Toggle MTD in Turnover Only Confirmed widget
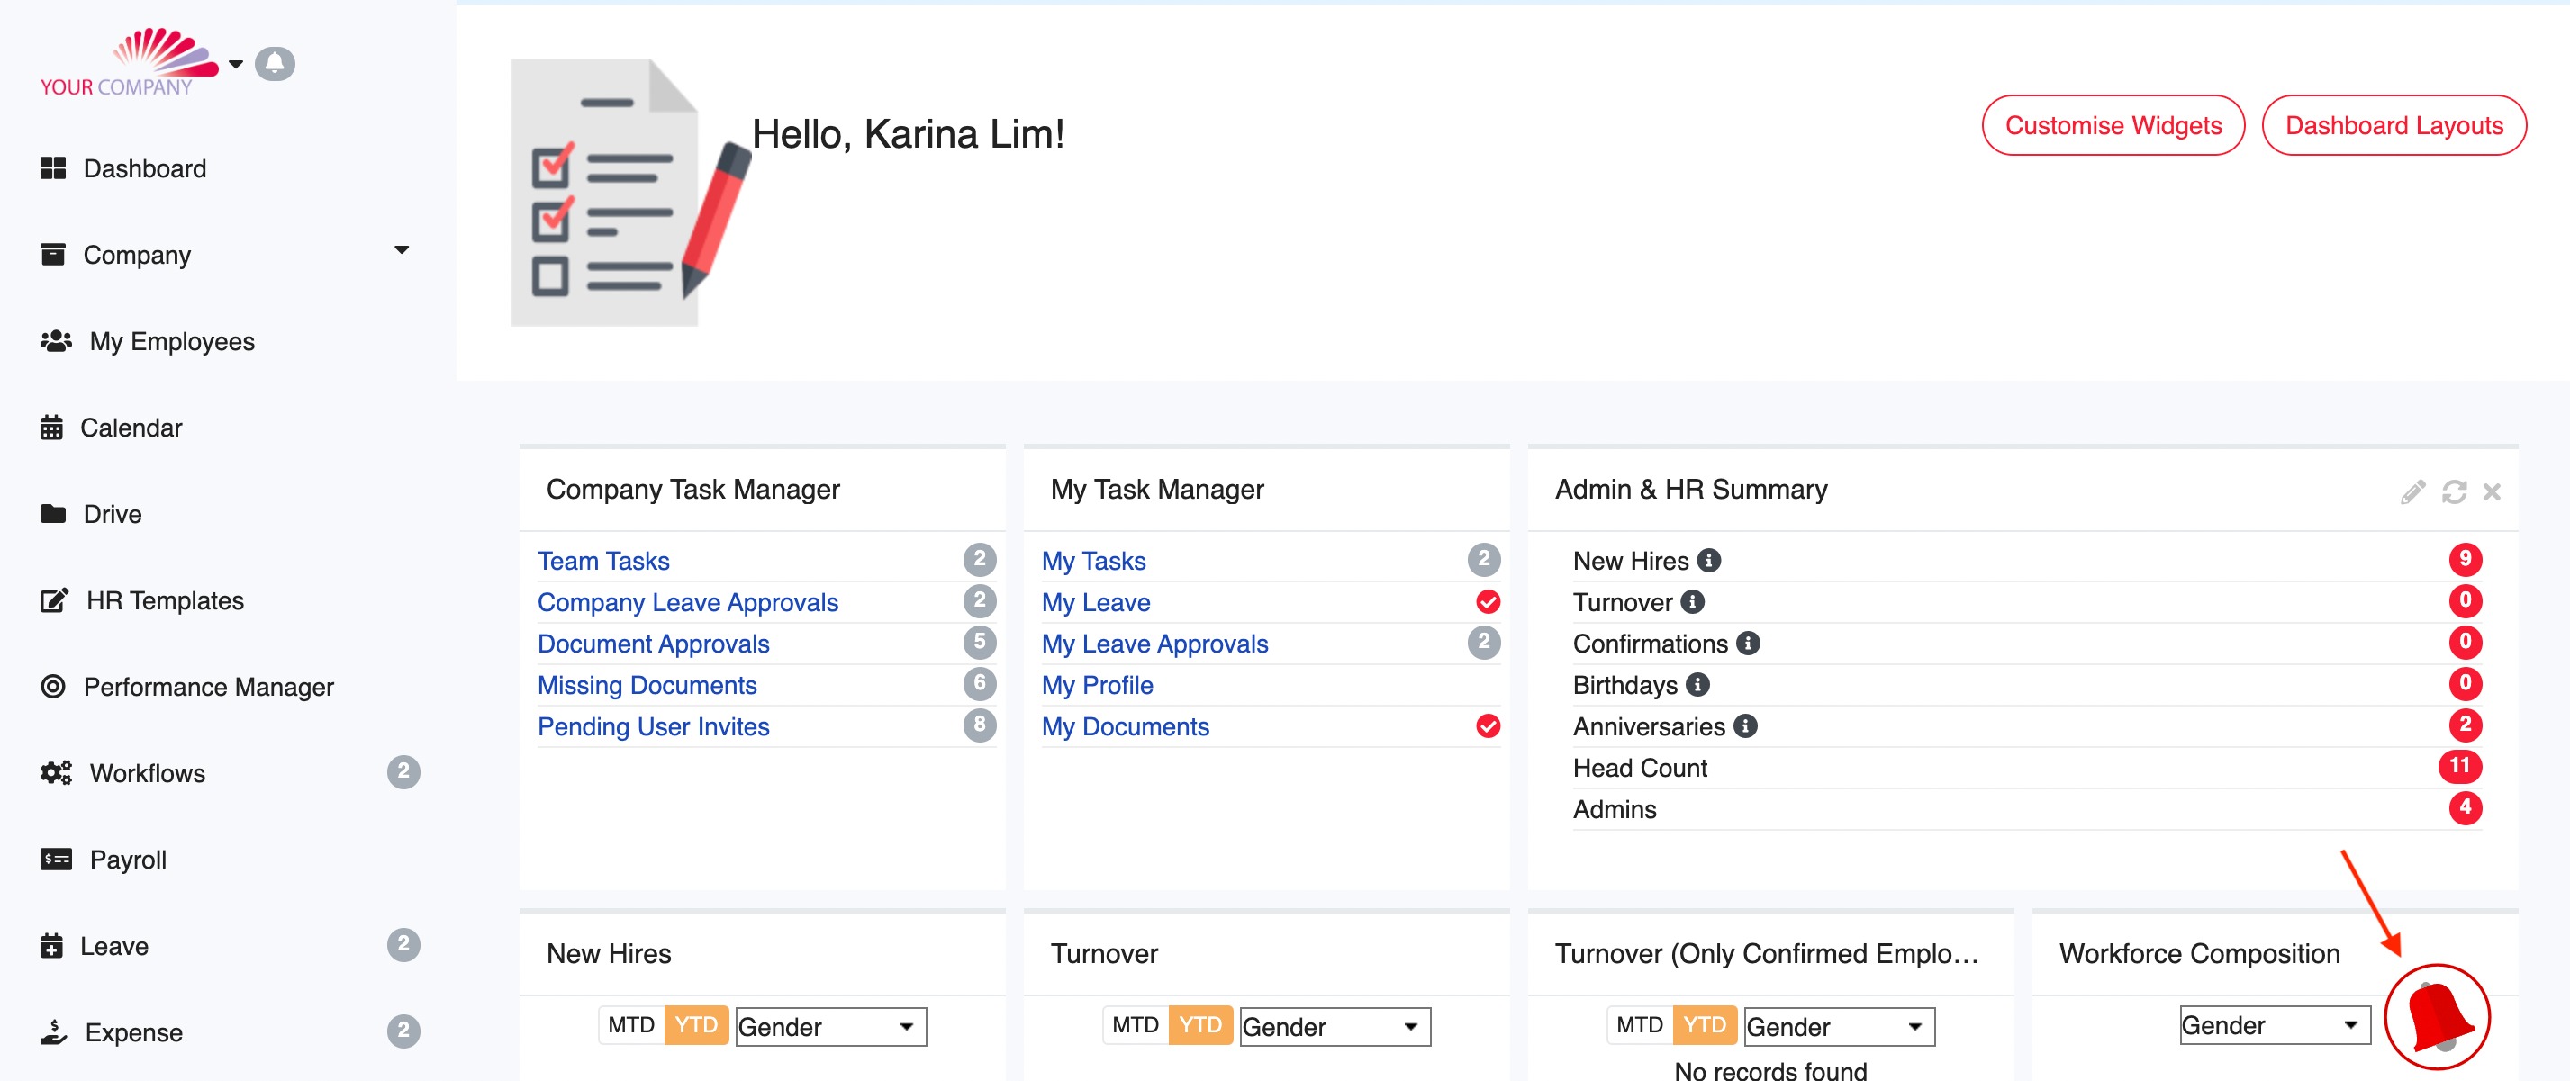Viewport: 2570px width, 1081px height. point(1639,1025)
